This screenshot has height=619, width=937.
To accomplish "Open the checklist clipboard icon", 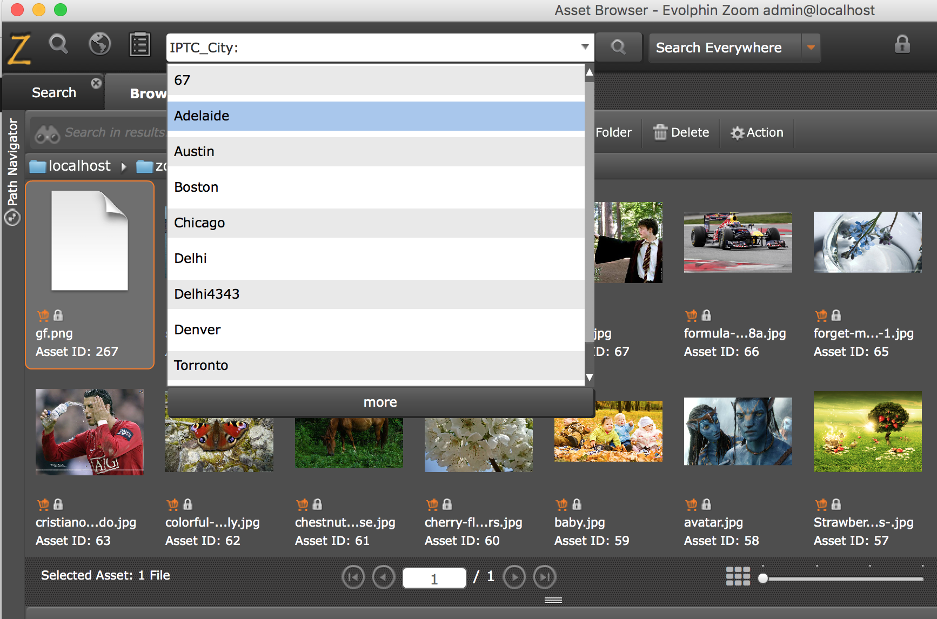I will 140,44.
